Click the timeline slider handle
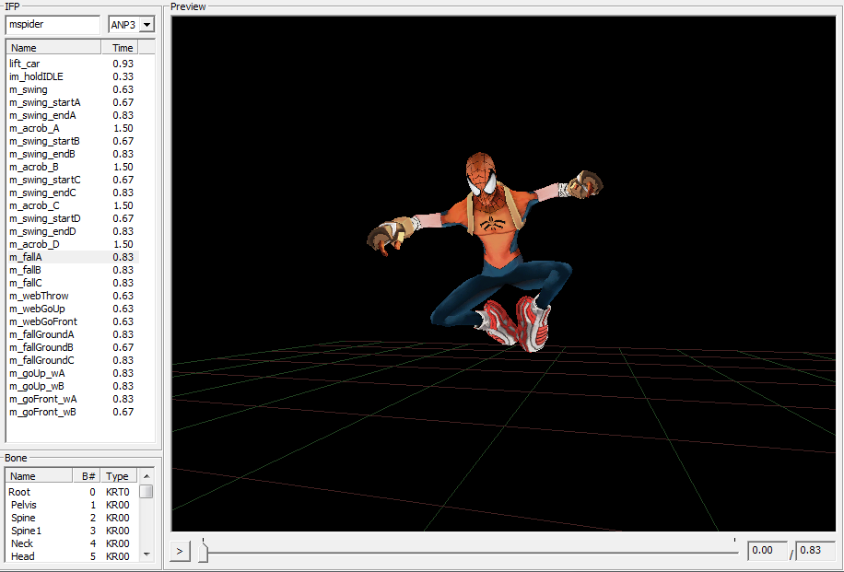Image resolution: width=844 pixels, height=572 pixels. 203,552
